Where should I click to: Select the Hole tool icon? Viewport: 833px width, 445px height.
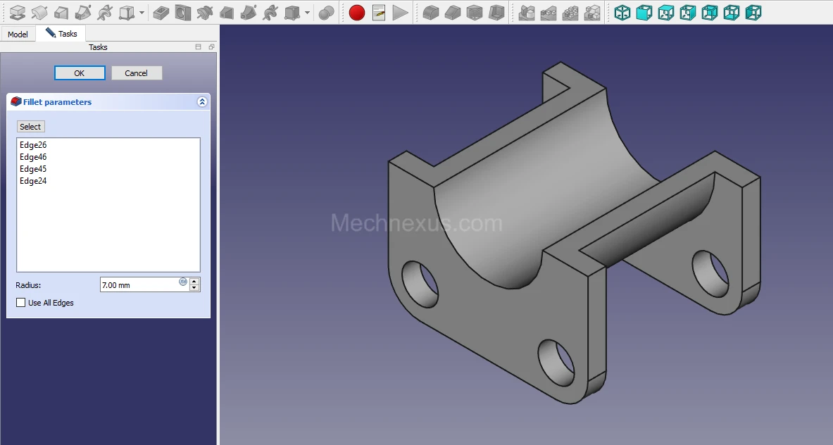point(183,13)
